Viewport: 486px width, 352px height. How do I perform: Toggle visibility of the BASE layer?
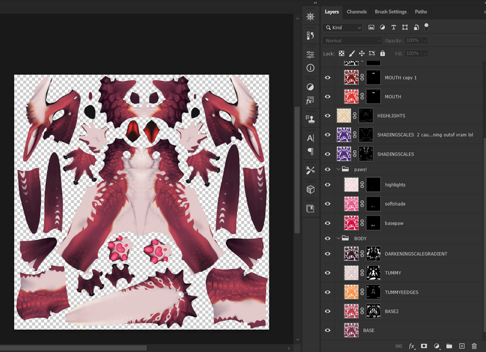327,331
